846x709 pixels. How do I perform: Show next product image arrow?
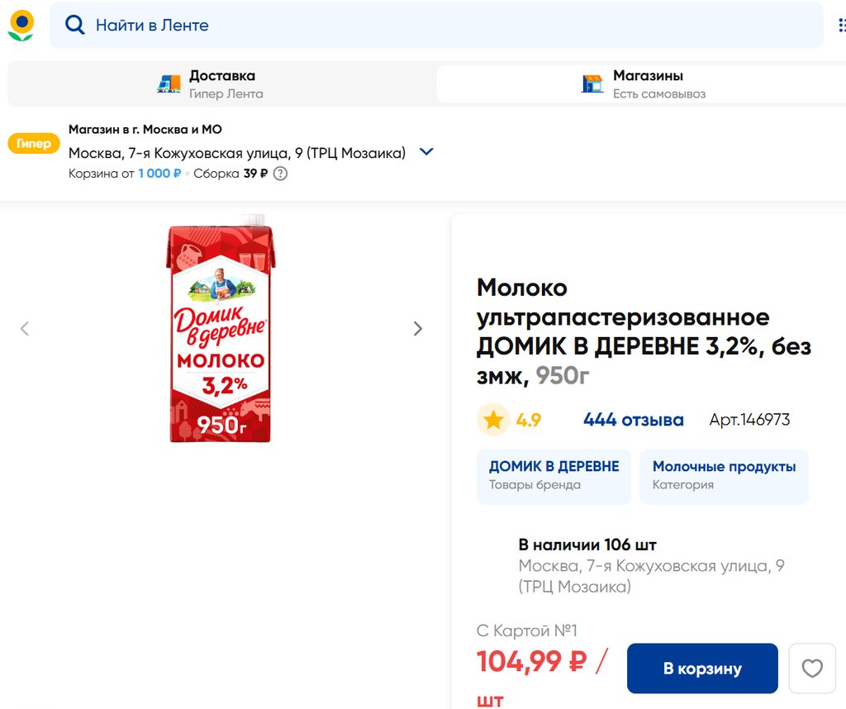tap(417, 329)
